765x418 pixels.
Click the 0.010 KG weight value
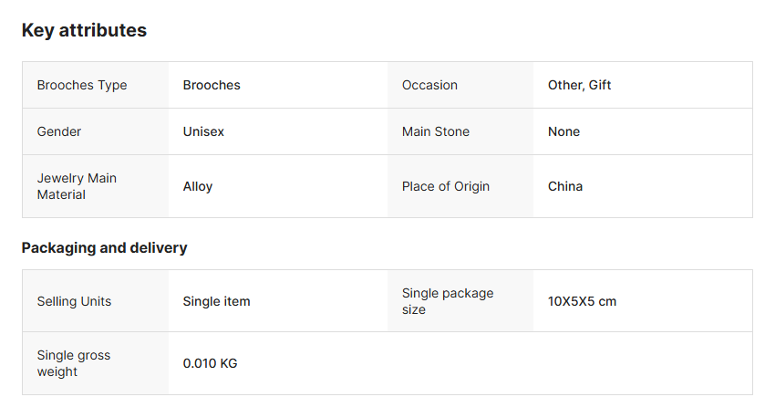coord(211,363)
